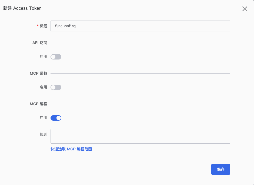The width and height of the screenshot is (254, 185).
Task: Click the 标题 input containing func coding
Action: point(140,26)
